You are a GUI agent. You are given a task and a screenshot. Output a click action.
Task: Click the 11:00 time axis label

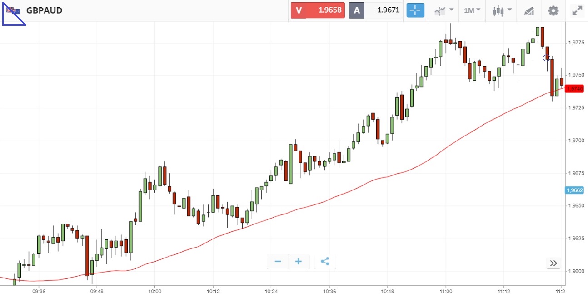click(x=446, y=291)
